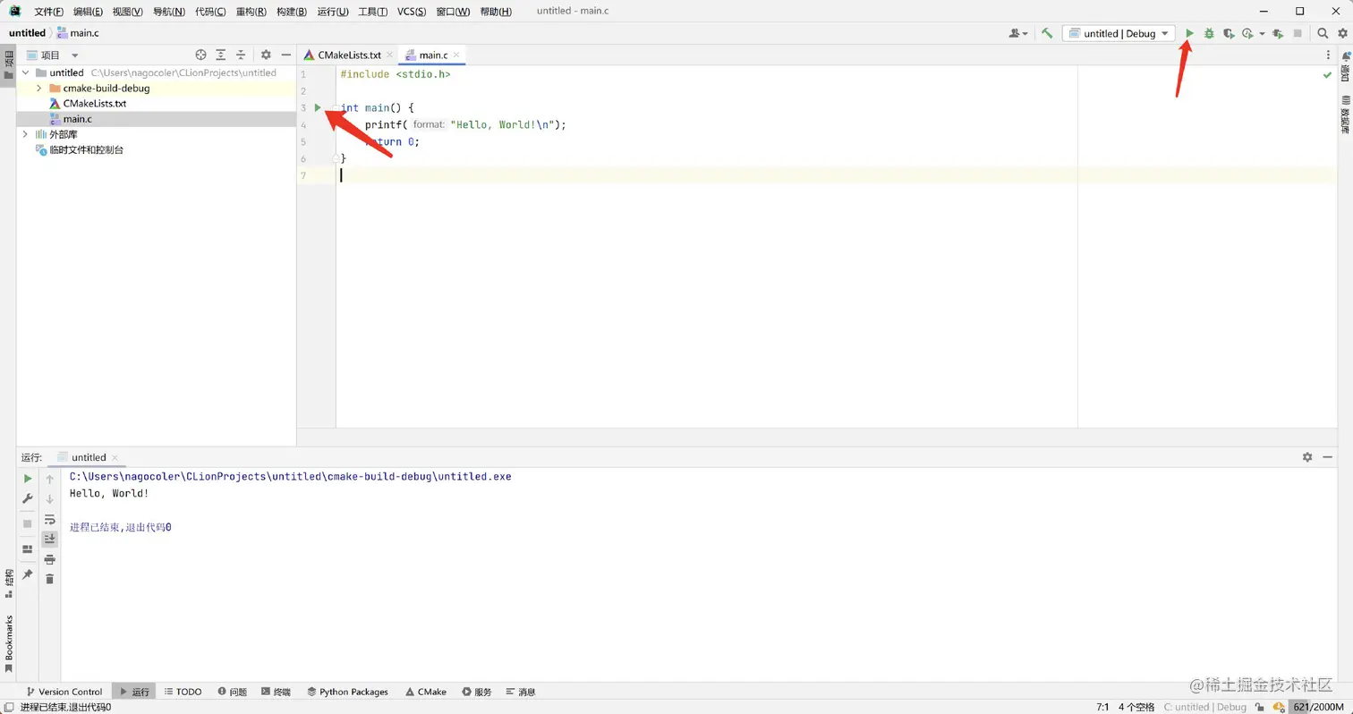Click the up arrow in the Run console
The width and height of the screenshot is (1353, 714).
(50, 479)
